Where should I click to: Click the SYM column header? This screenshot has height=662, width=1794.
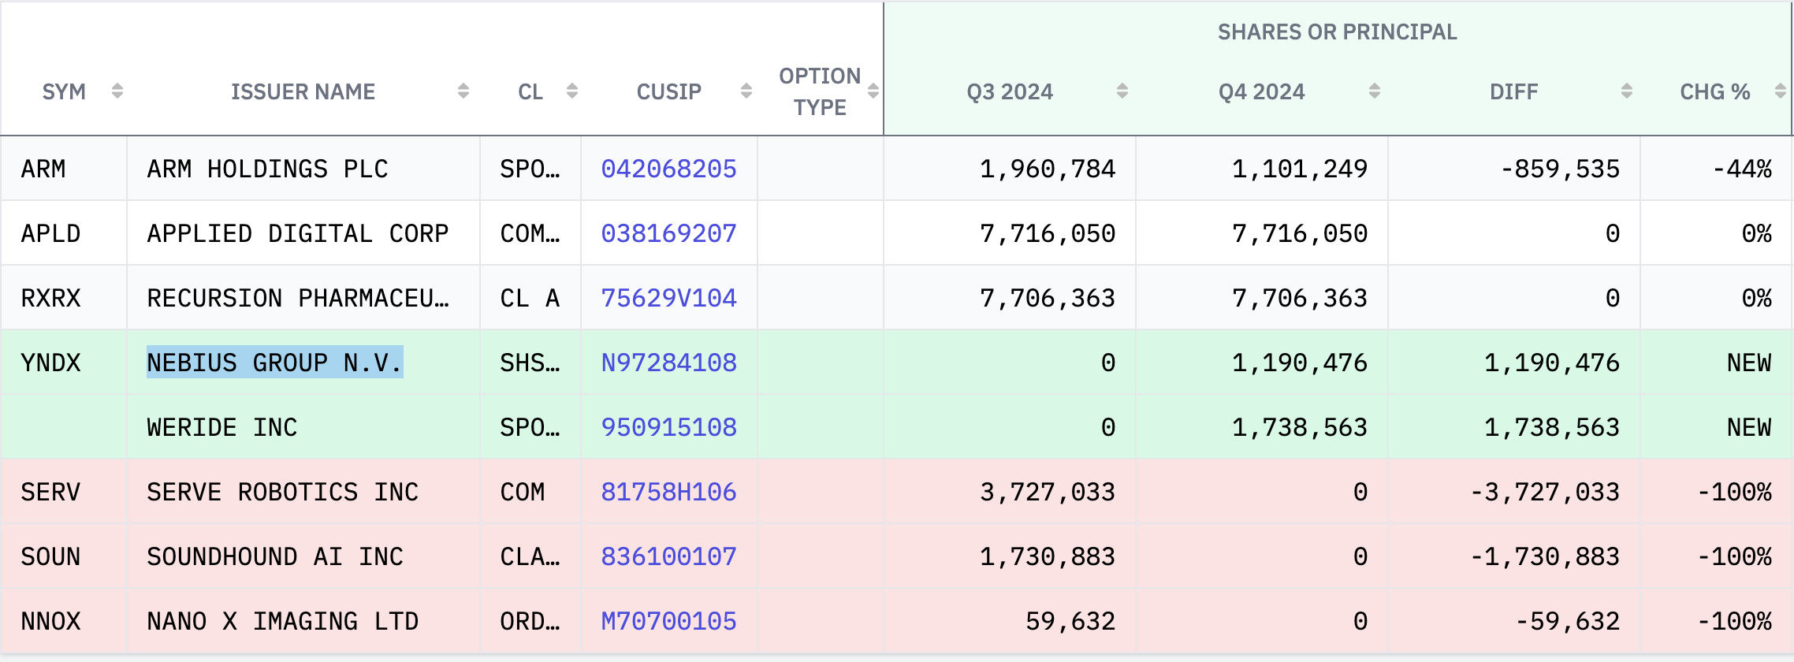click(64, 91)
